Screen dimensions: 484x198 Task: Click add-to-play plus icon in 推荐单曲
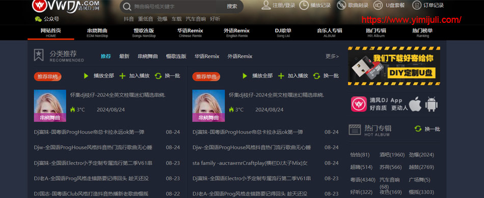click(x=281, y=76)
